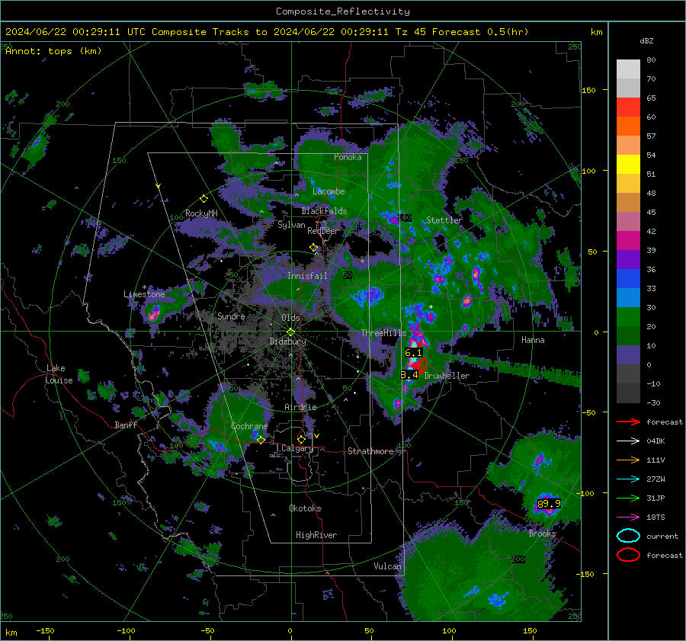Click the orange 111V arrow icon
Screen dimensions: 686x641
pyautogui.click(x=628, y=460)
